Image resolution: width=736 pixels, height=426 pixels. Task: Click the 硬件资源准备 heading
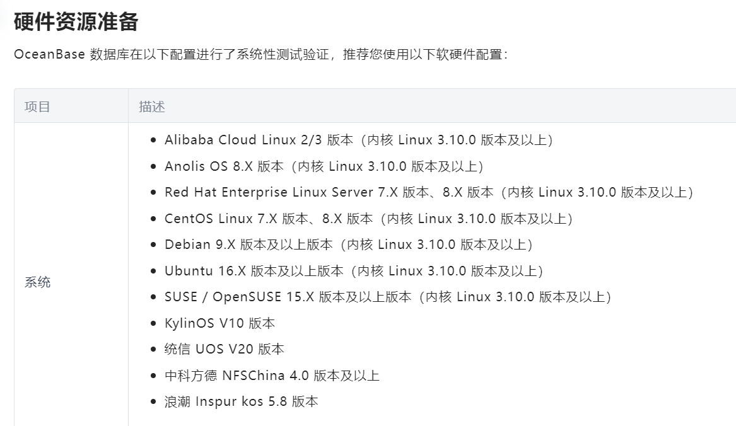click(x=76, y=21)
